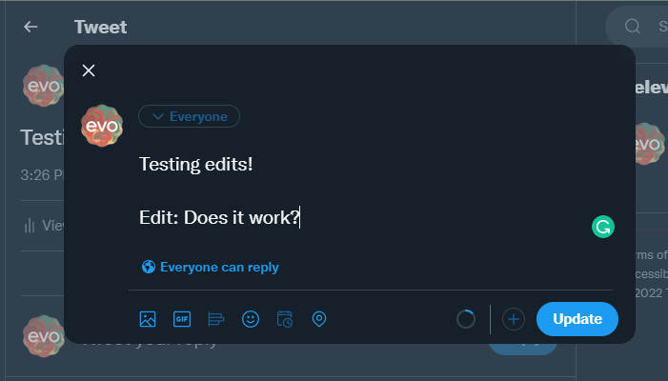Add another tweet with plus button
Viewport: 668px width, 381px height.
(x=514, y=319)
